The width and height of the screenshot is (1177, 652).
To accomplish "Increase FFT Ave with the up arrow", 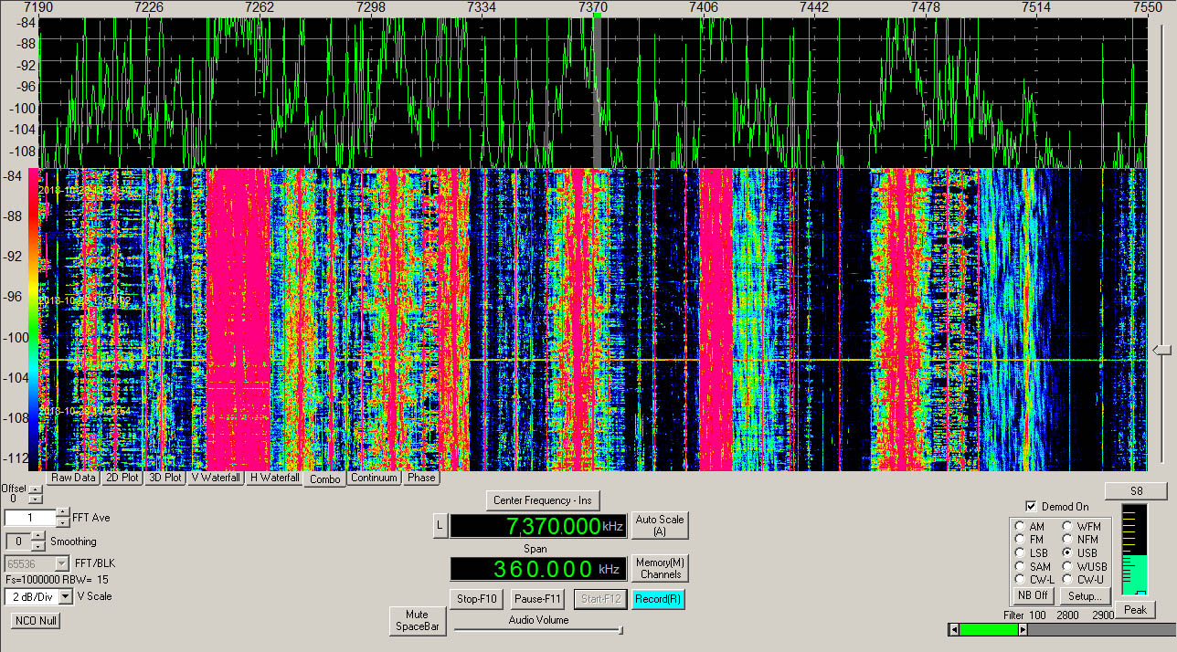I will 62,513.
